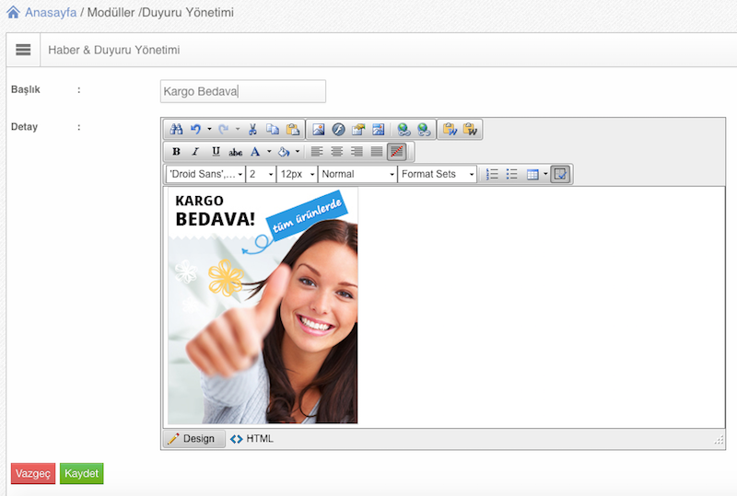Cut selection with scissors icon

click(252, 129)
